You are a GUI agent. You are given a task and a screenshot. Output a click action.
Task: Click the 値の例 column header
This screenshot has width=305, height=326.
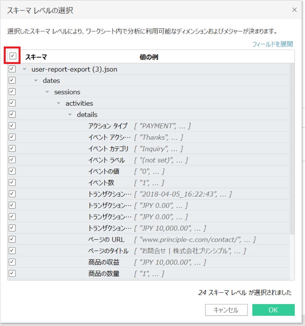[x=149, y=57]
